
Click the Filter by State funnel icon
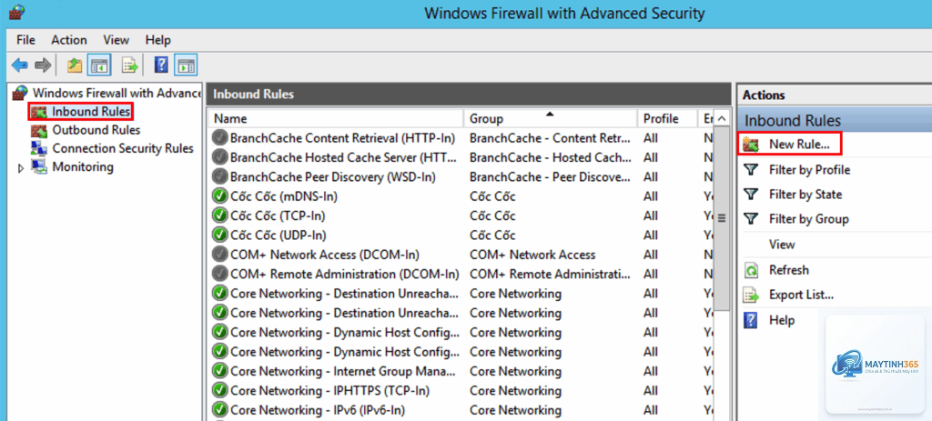(x=751, y=195)
